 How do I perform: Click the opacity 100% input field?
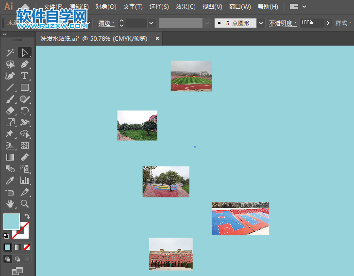pos(312,23)
